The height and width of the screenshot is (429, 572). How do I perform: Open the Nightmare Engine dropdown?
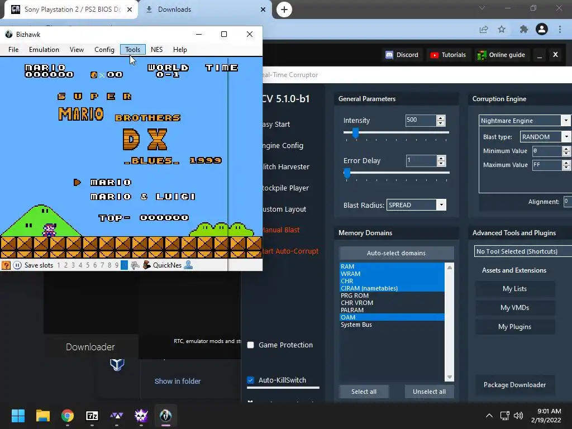(524, 121)
